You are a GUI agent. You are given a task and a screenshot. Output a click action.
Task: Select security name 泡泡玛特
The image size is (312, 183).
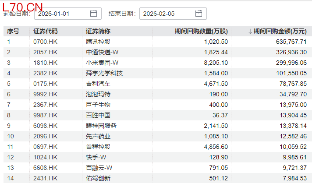pos(98,94)
